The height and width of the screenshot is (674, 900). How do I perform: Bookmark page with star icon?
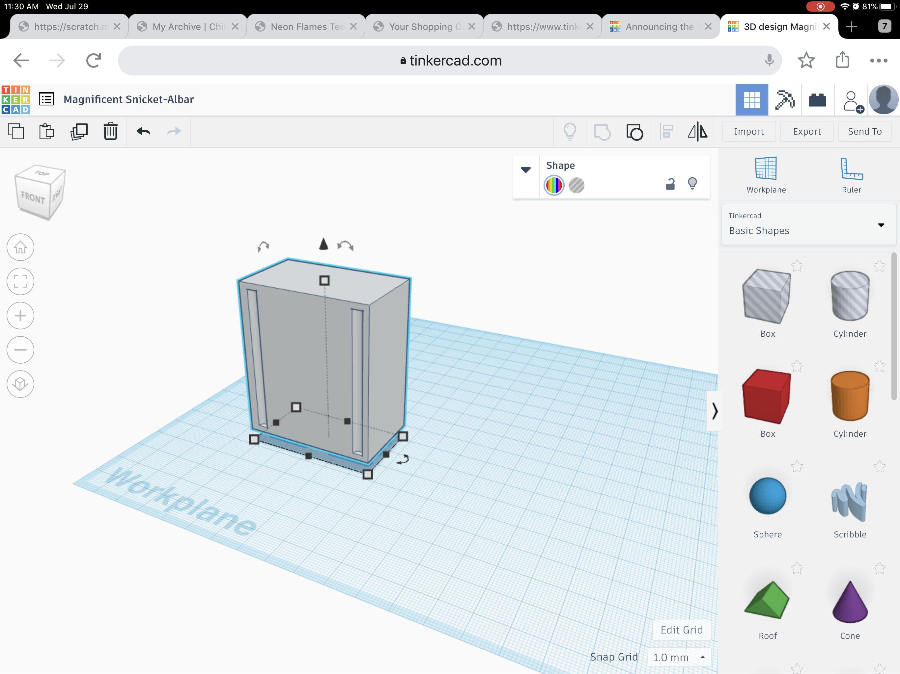[x=806, y=61]
